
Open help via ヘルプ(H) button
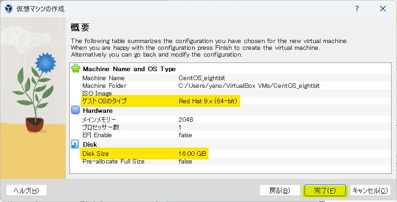(x=26, y=190)
